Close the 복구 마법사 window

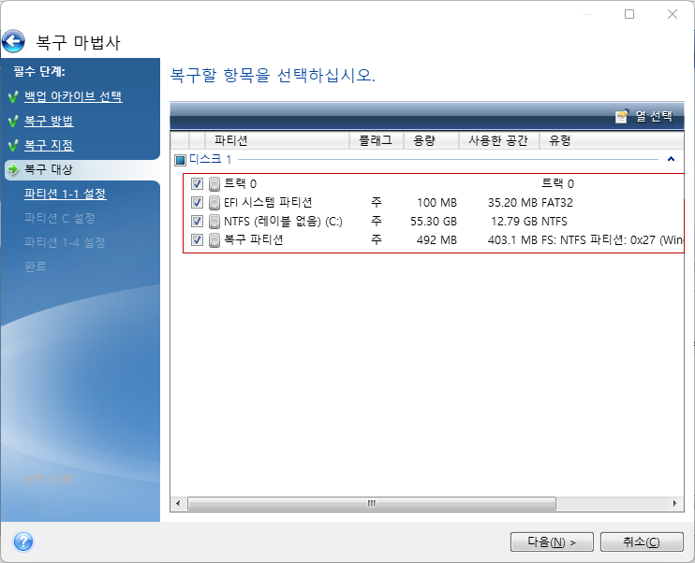(x=673, y=14)
